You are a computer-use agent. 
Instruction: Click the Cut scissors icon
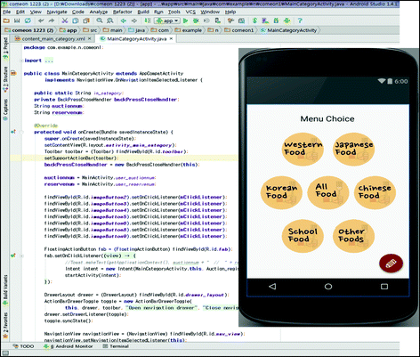(x=65, y=20)
